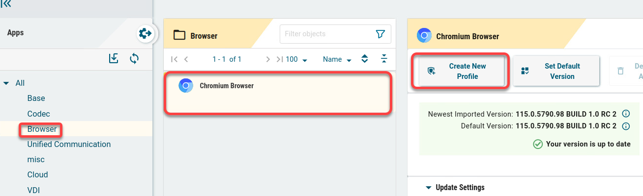The height and width of the screenshot is (196, 643).
Task: Collapse the All tree node
Action: click(6, 83)
